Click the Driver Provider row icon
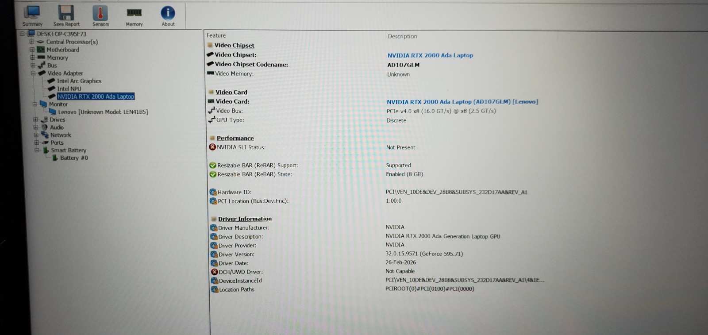The width and height of the screenshot is (708, 335). 214,245
